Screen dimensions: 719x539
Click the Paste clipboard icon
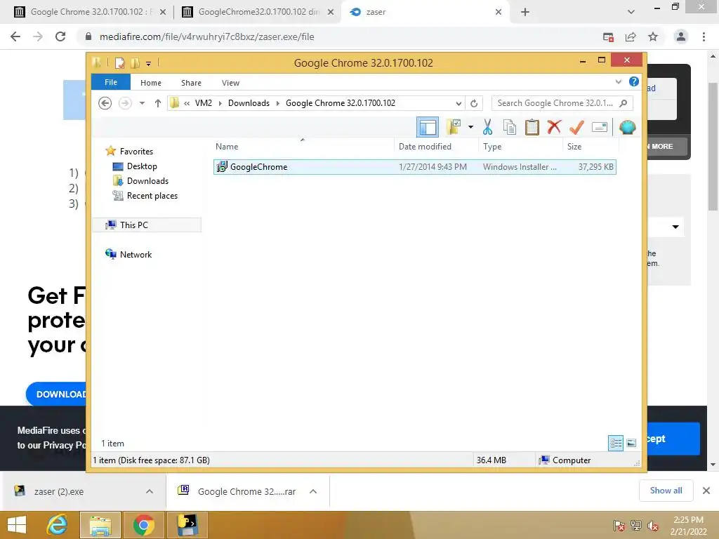(x=532, y=127)
